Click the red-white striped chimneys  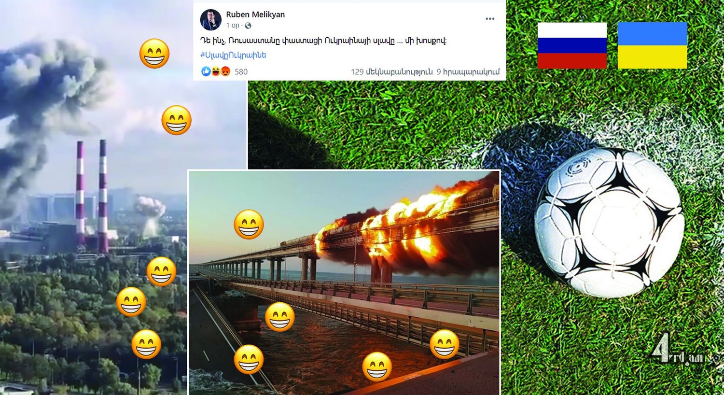pyautogui.click(x=92, y=196)
